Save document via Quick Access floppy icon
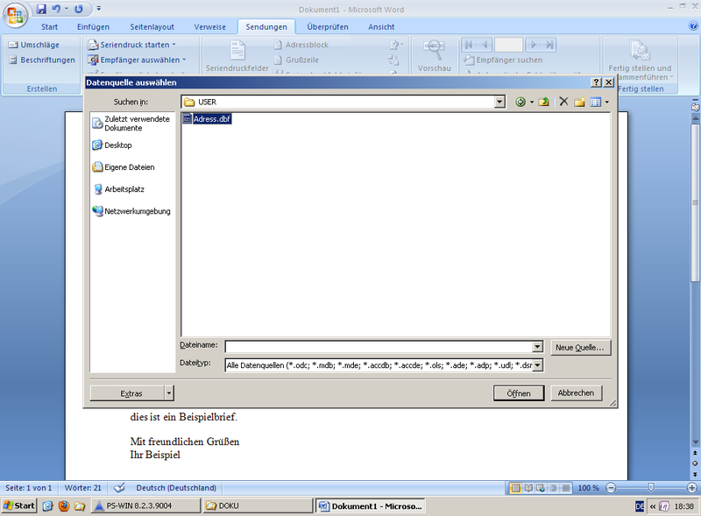The width and height of the screenshot is (701, 516). click(41, 9)
